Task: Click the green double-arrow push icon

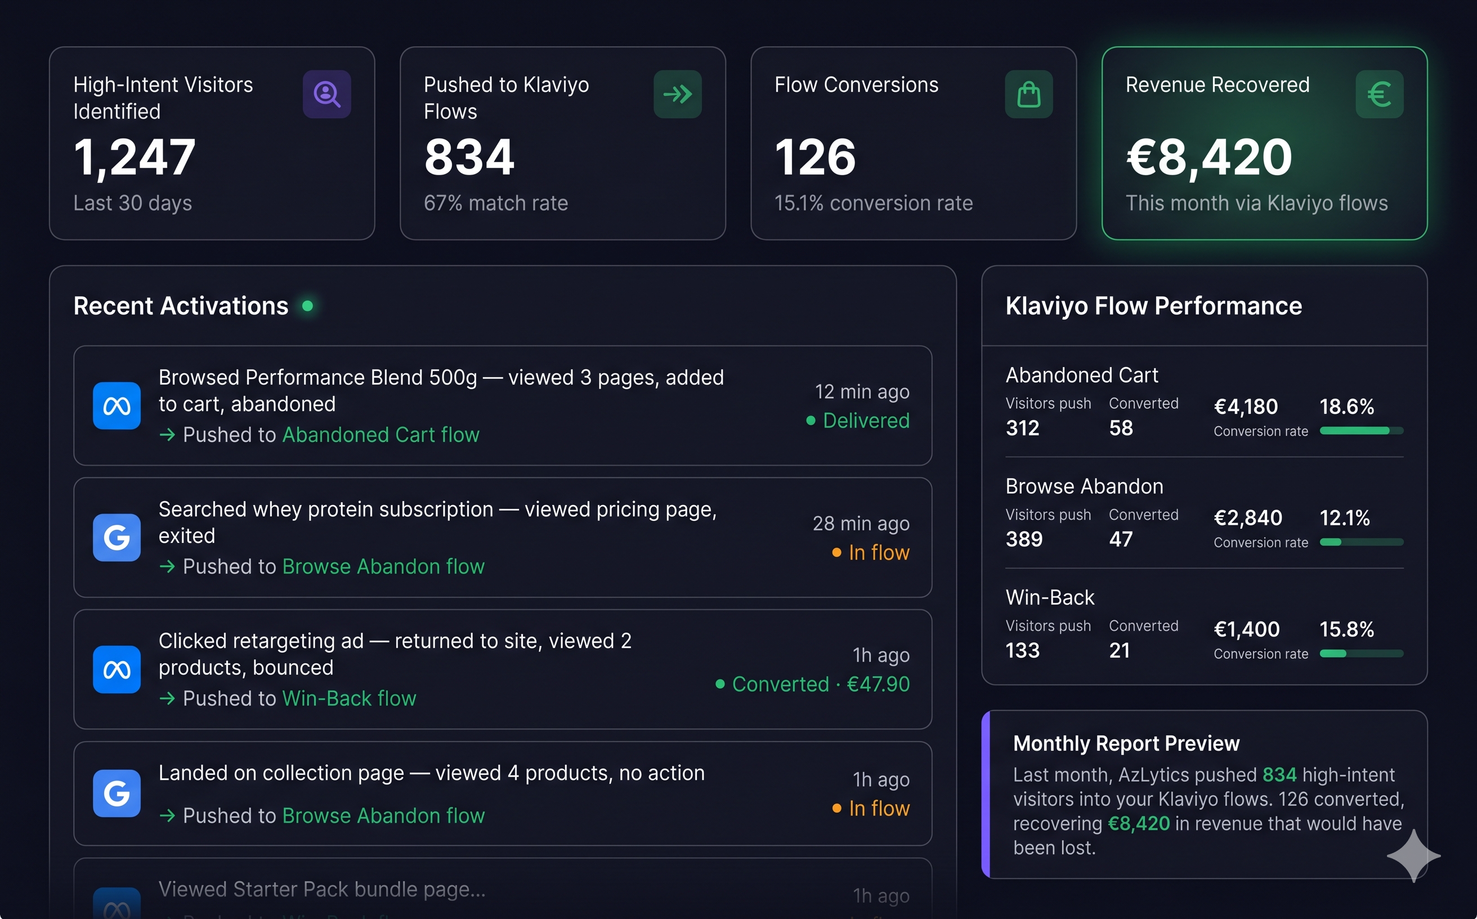Action: point(678,94)
